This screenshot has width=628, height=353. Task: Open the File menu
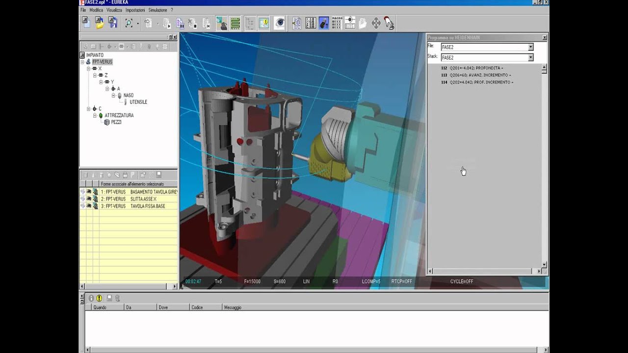83,10
